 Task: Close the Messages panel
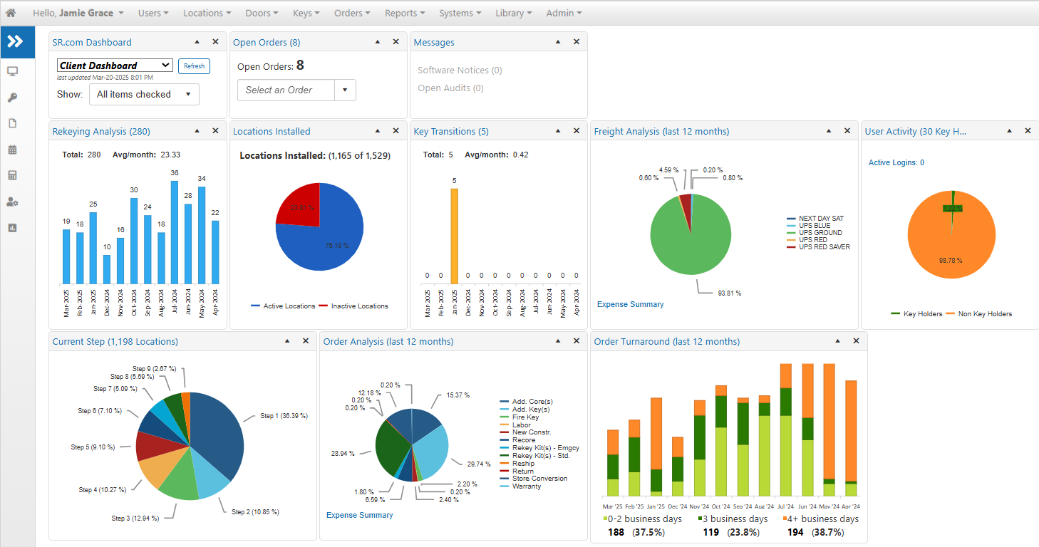[577, 42]
